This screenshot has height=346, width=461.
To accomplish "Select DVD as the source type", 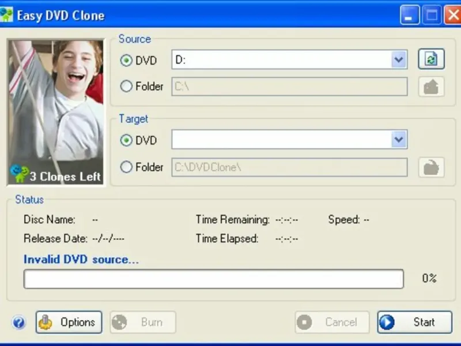I will coord(126,61).
